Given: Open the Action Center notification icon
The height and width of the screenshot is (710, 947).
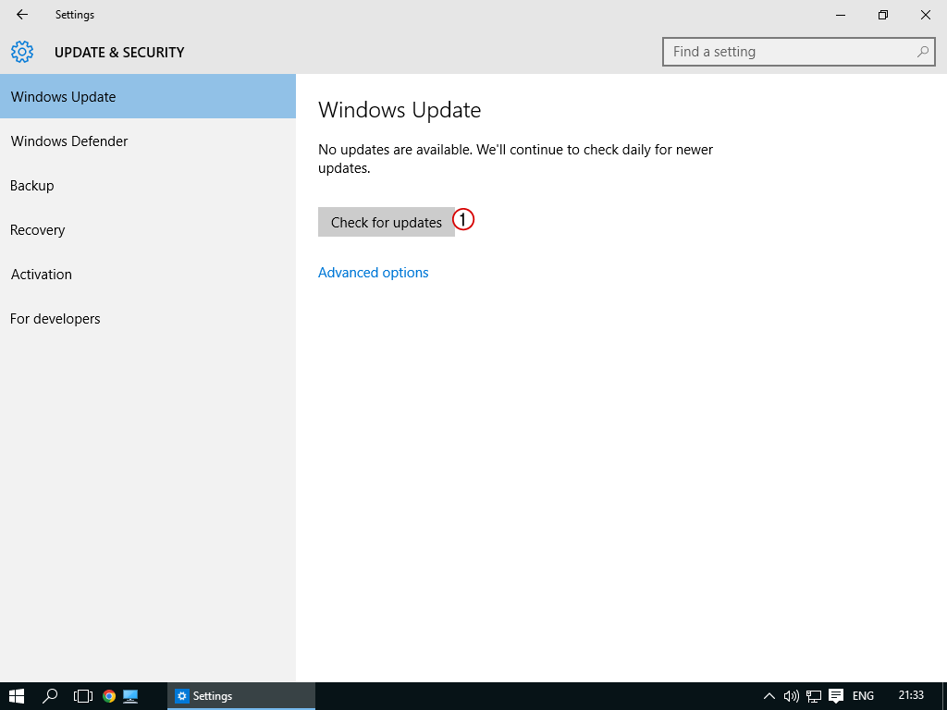Looking at the screenshot, I should (836, 695).
